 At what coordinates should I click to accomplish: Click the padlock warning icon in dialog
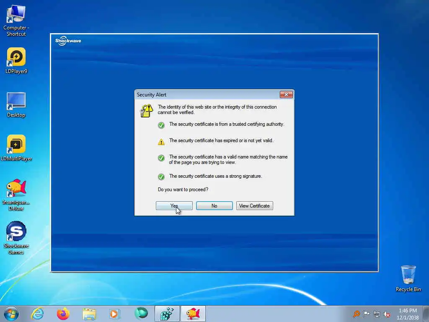(x=147, y=111)
